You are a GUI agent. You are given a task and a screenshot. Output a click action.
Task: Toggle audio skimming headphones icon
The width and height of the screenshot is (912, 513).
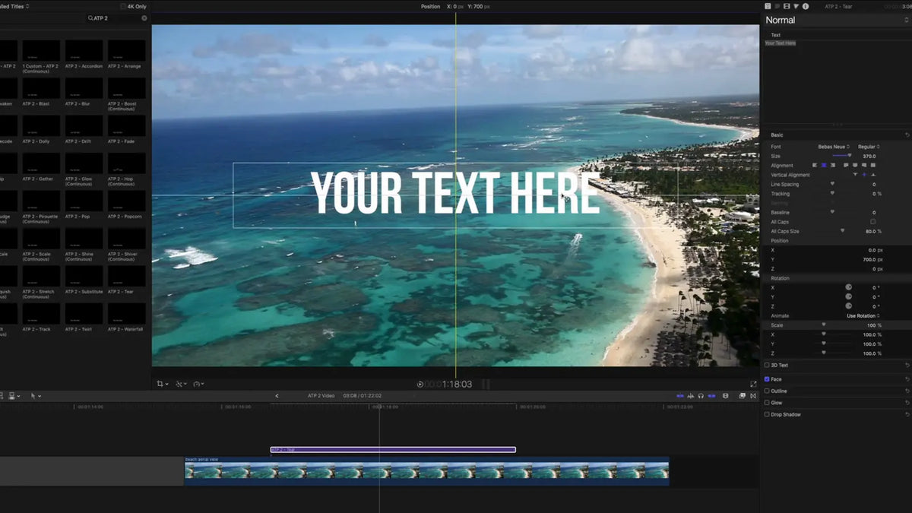tap(701, 396)
